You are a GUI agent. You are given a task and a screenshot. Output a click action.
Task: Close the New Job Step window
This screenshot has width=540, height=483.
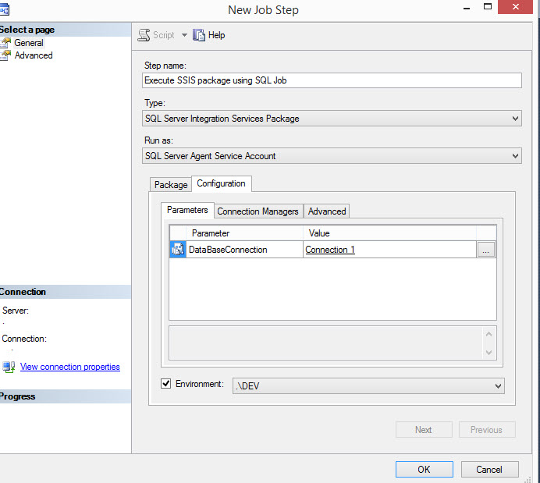[515, 7]
